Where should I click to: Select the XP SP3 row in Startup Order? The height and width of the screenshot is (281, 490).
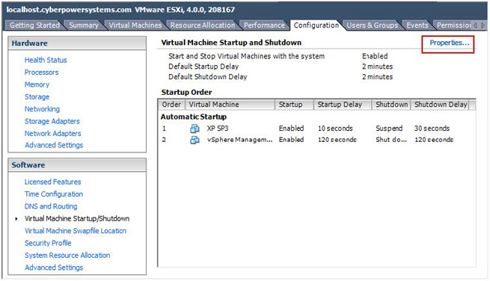(x=316, y=129)
